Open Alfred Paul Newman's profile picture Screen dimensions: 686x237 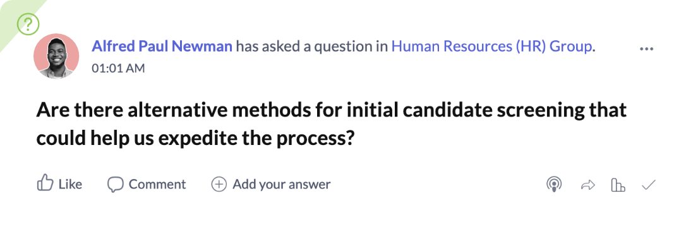coord(56,56)
